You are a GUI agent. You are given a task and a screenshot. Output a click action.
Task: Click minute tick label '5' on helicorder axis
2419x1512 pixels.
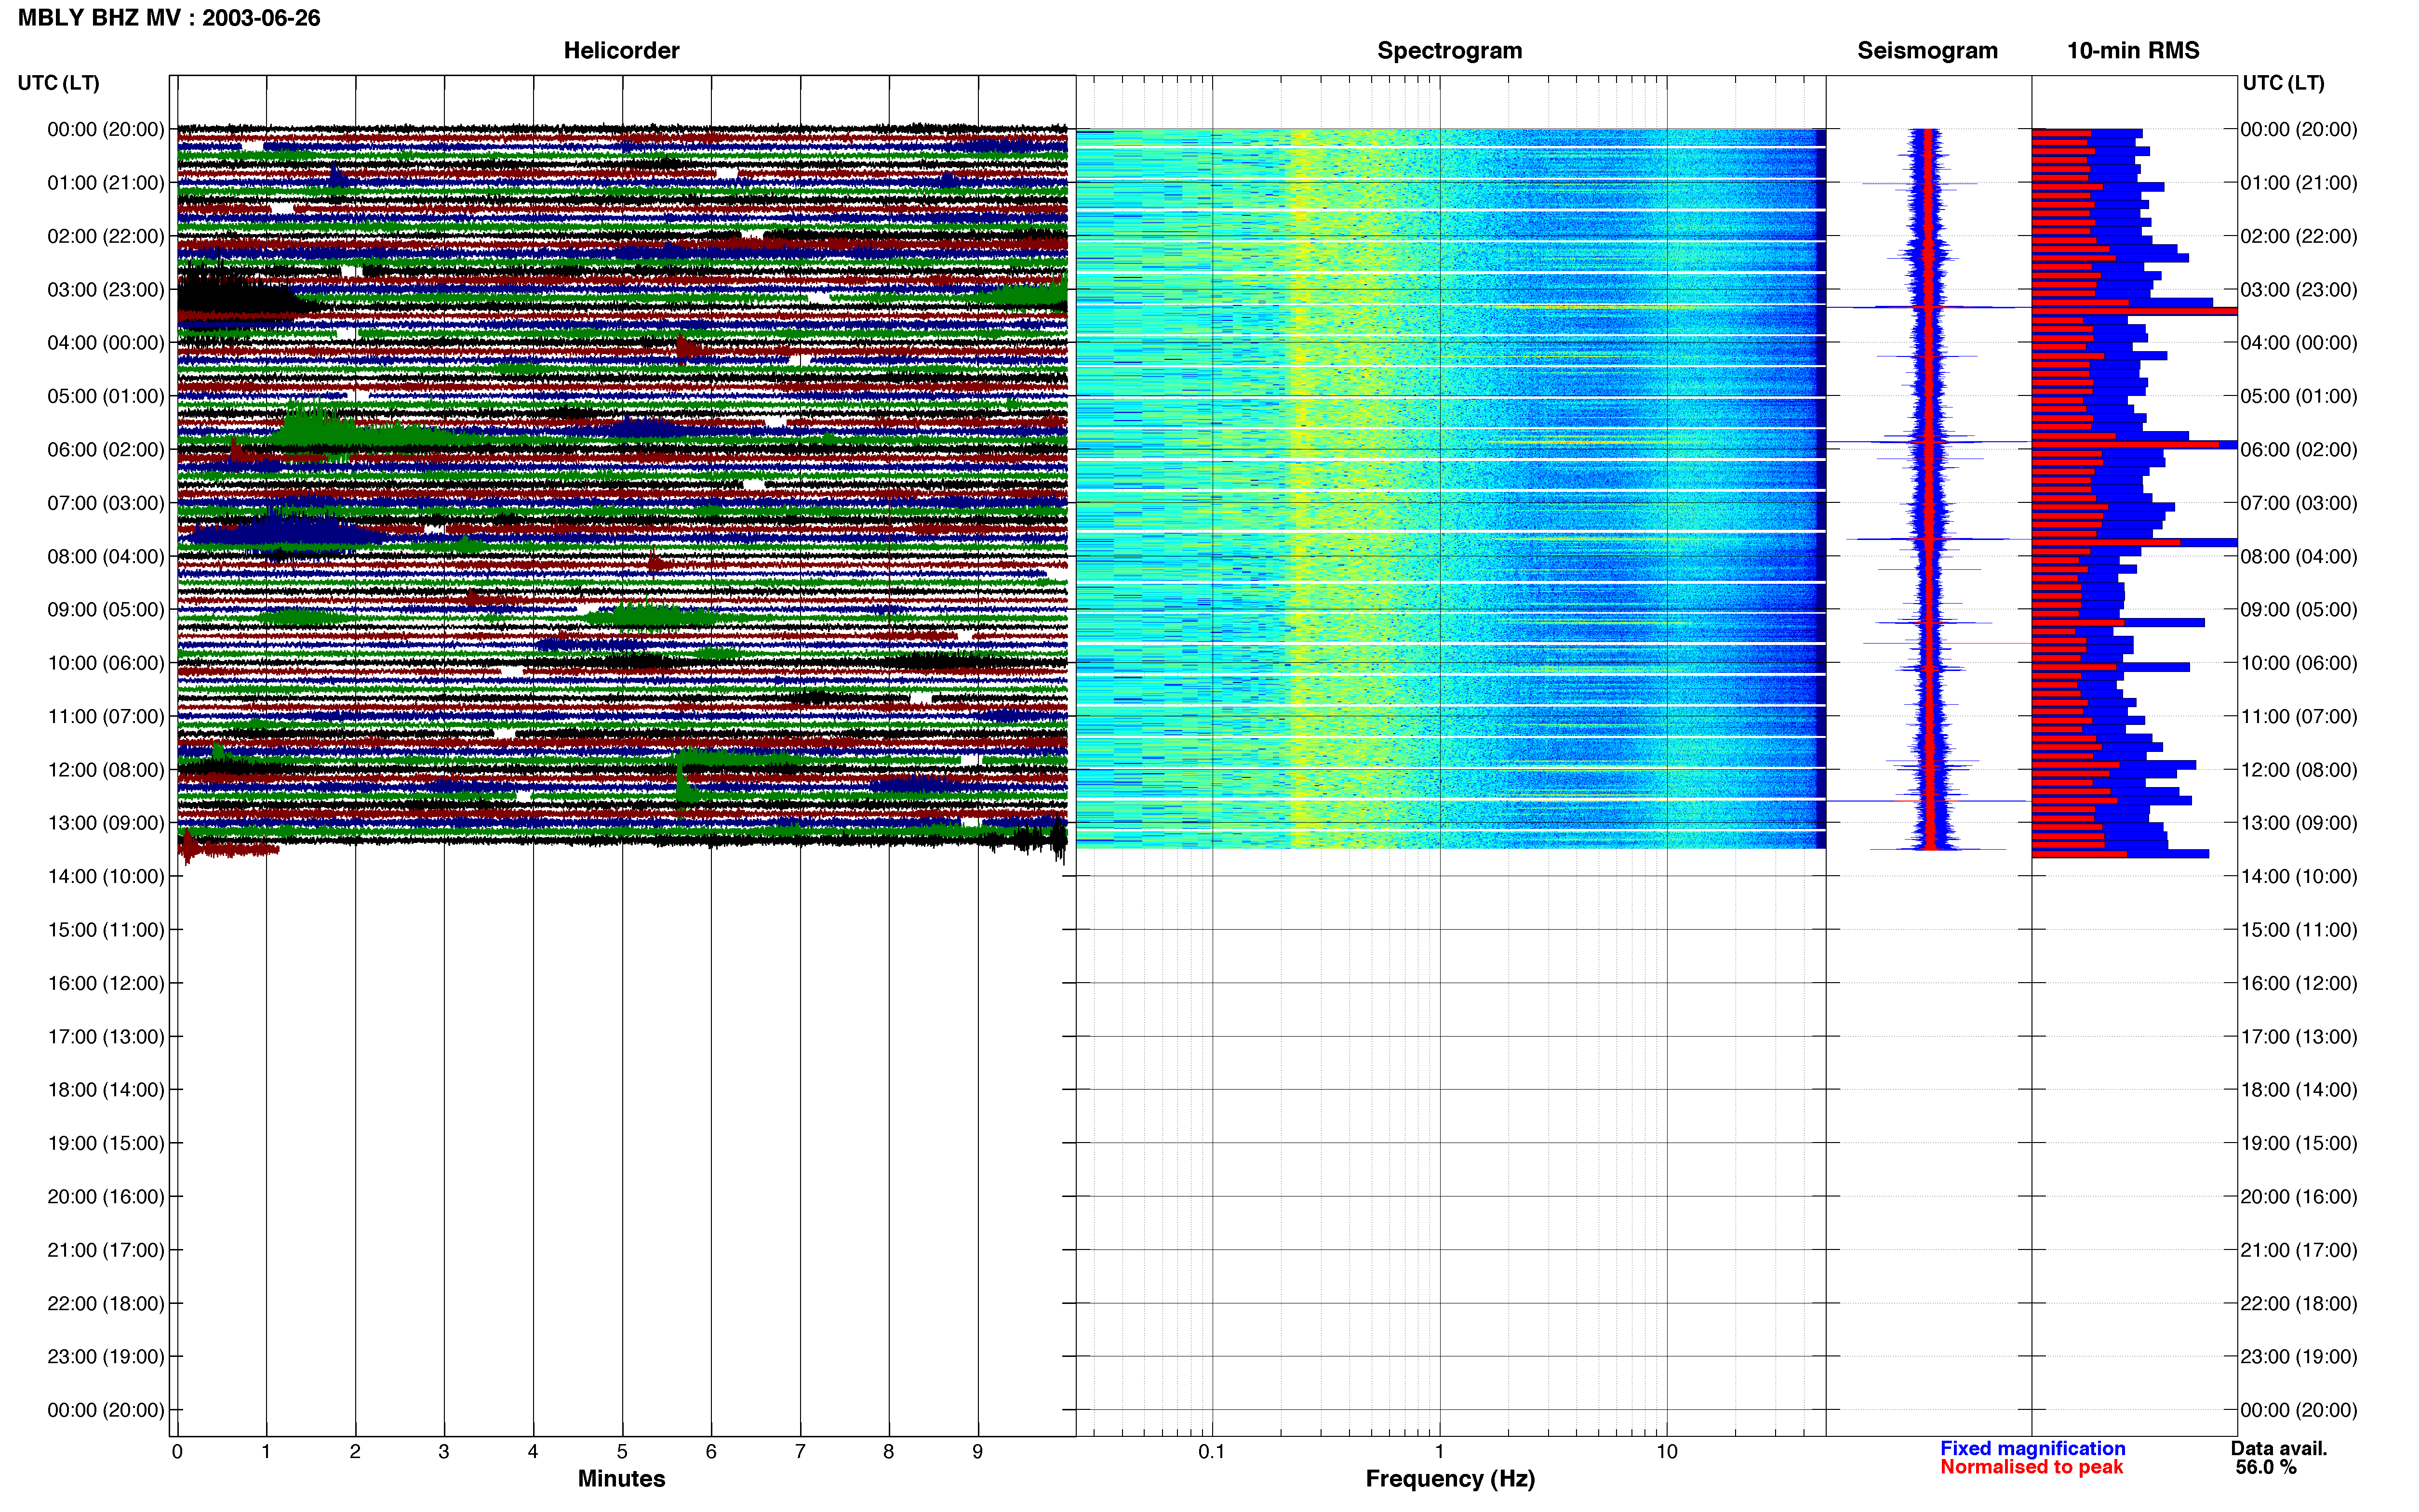coord(622,1452)
